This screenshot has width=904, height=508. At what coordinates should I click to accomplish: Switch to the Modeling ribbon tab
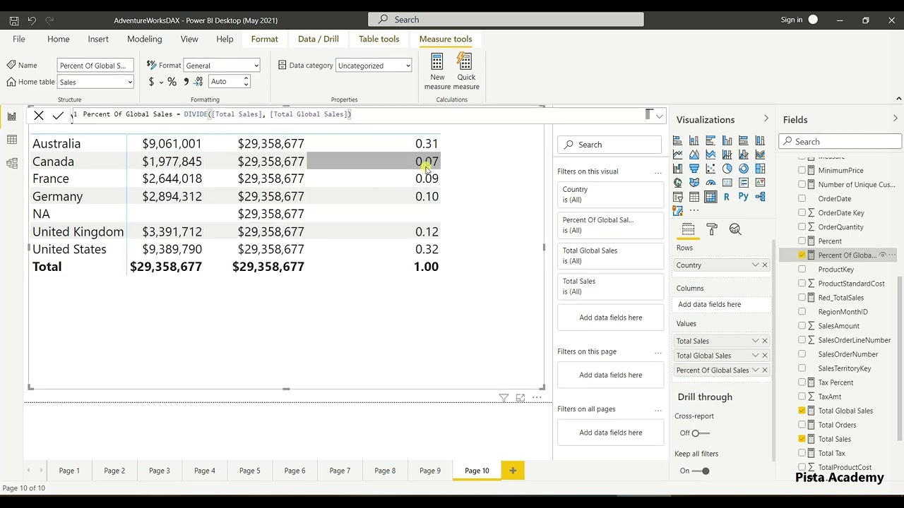click(145, 39)
